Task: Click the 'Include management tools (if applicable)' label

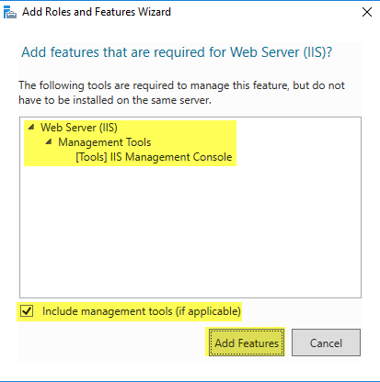Action: [x=142, y=311]
